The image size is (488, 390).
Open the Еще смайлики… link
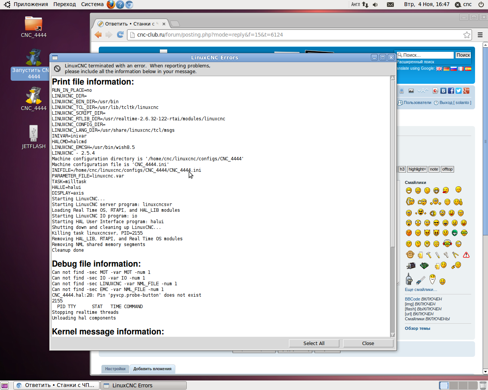421,289
